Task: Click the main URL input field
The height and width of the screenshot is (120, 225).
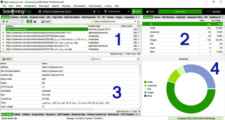Action: [67, 11]
